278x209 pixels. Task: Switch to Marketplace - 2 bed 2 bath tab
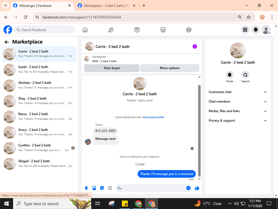point(107,6)
